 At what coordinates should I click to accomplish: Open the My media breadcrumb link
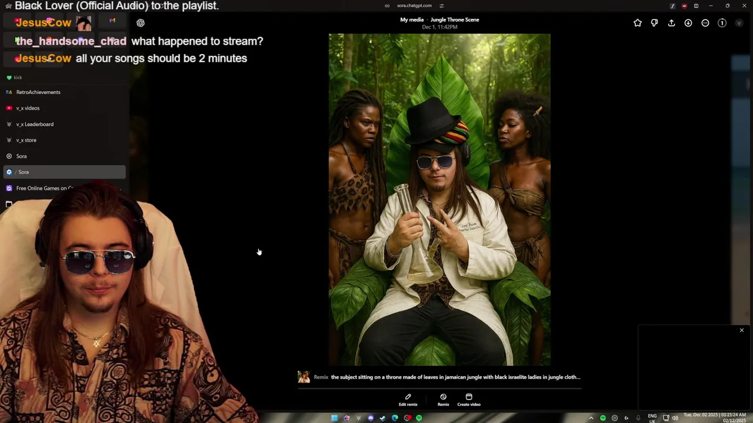tap(412, 19)
